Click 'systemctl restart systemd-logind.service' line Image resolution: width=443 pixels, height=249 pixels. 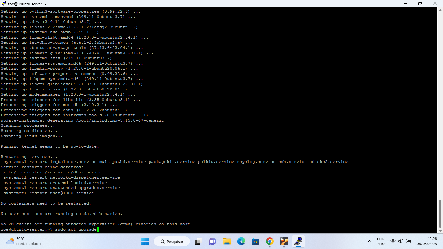(55, 183)
